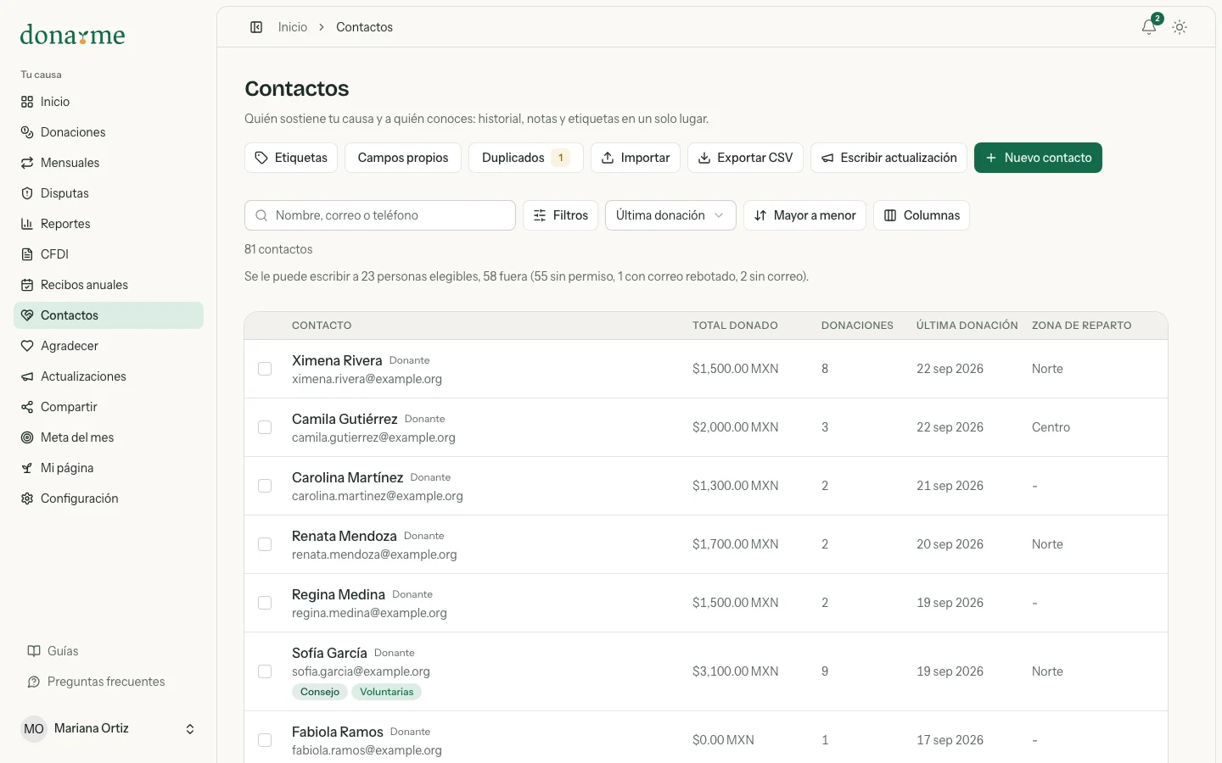1222x763 pixels.
Task: Click Exportar CSV
Action: tap(745, 158)
